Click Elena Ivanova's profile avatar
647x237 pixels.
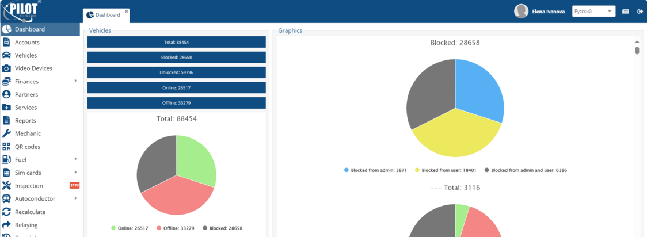pyautogui.click(x=521, y=12)
